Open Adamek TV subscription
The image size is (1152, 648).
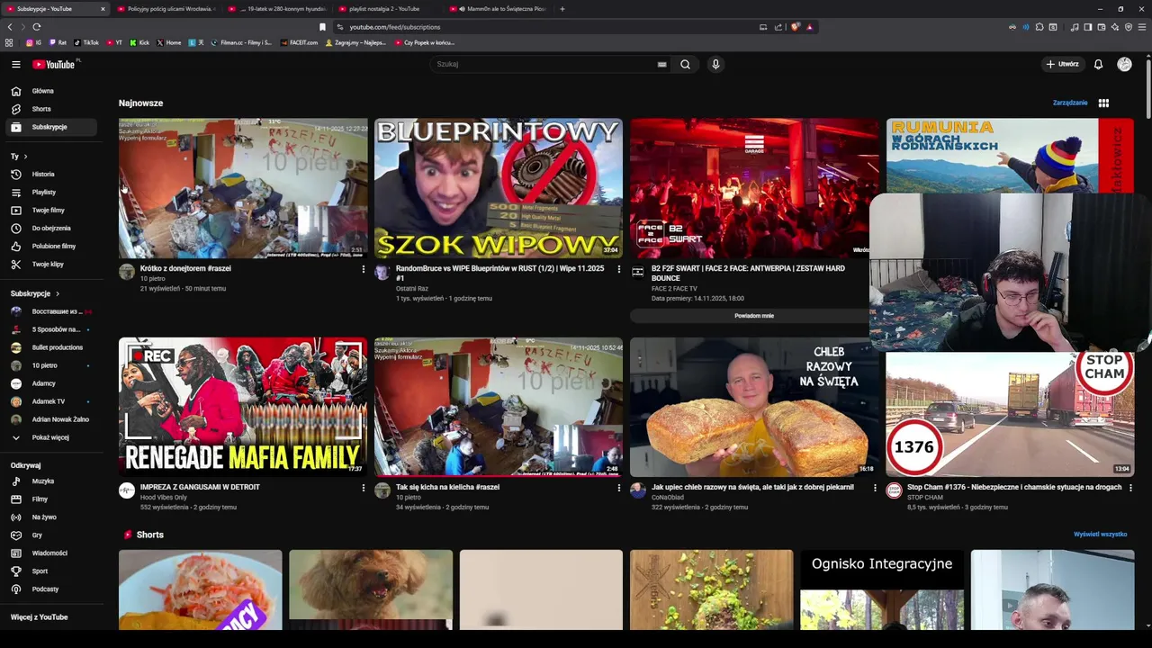(49, 401)
